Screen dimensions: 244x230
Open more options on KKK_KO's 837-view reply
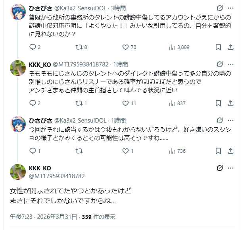[x=232, y=64]
